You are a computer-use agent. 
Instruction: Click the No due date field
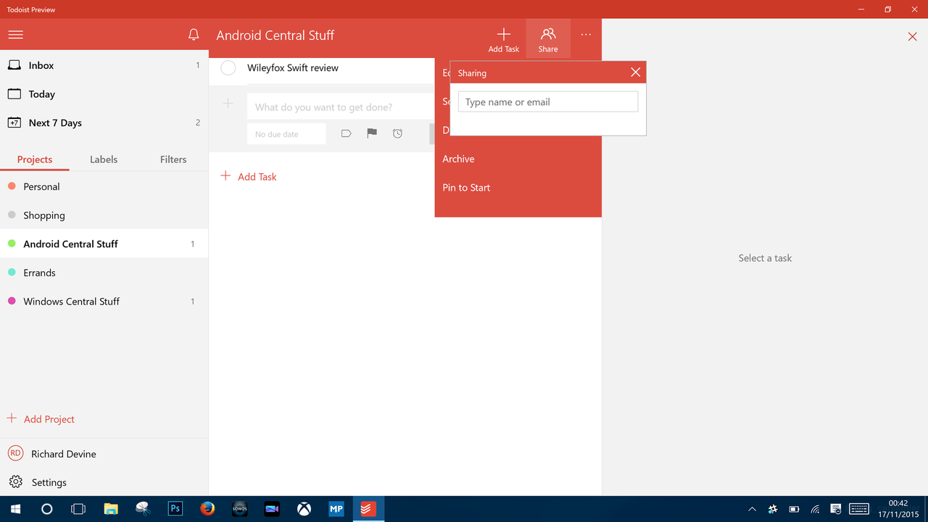pyautogui.click(x=286, y=134)
